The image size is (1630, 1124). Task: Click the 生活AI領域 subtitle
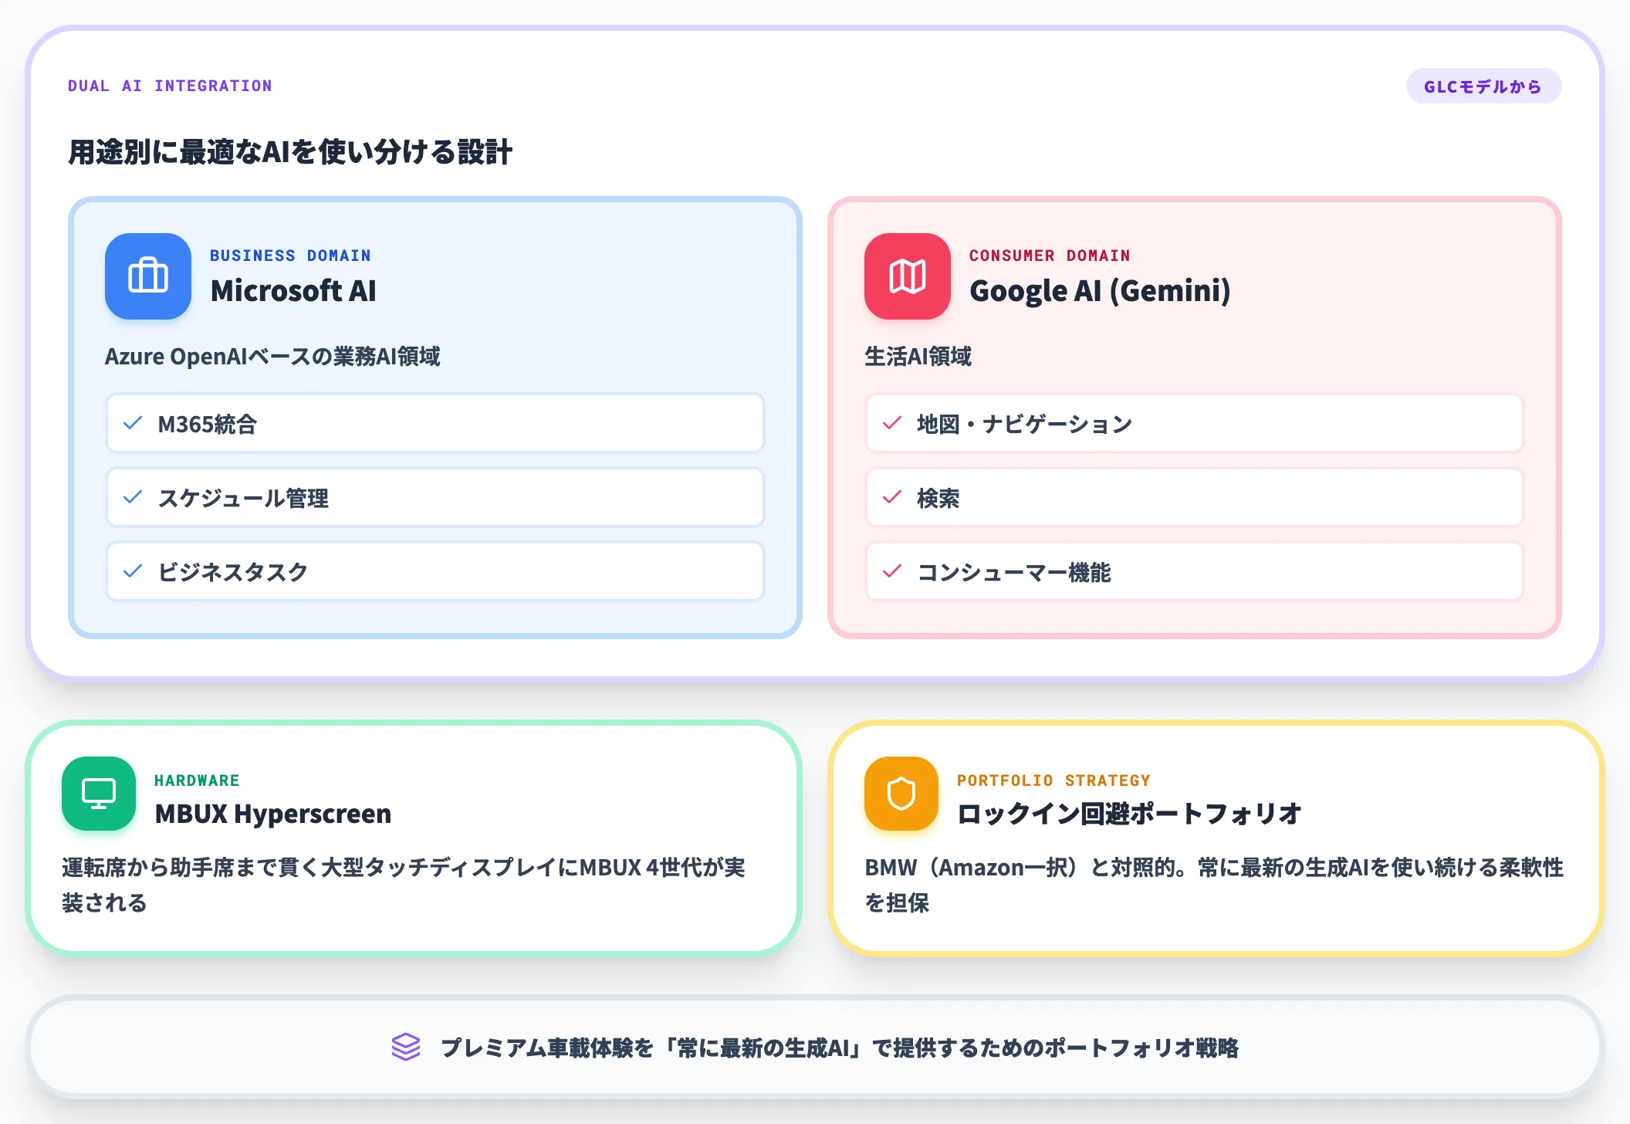tap(918, 357)
